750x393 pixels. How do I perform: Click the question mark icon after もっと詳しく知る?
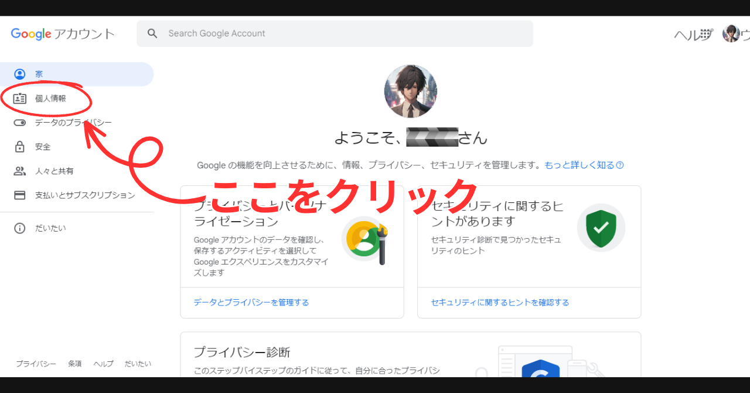pos(620,165)
